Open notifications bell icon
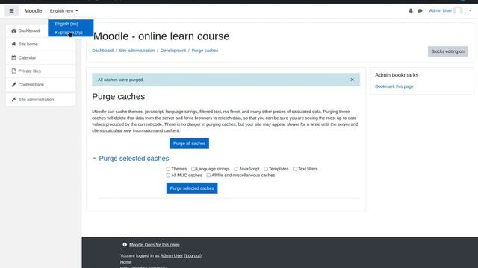478x268 pixels. (411, 10)
